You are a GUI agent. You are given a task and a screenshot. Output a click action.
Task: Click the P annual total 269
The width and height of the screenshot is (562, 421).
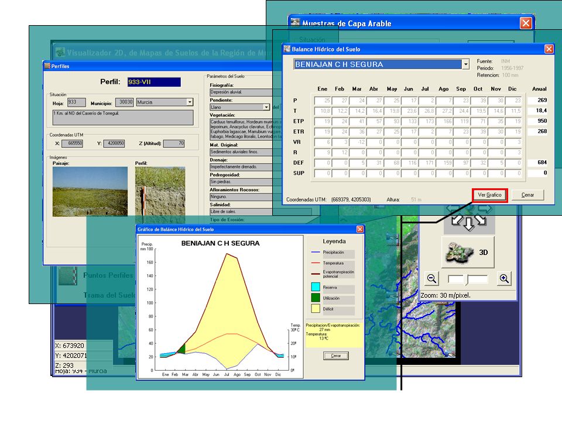click(x=537, y=100)
